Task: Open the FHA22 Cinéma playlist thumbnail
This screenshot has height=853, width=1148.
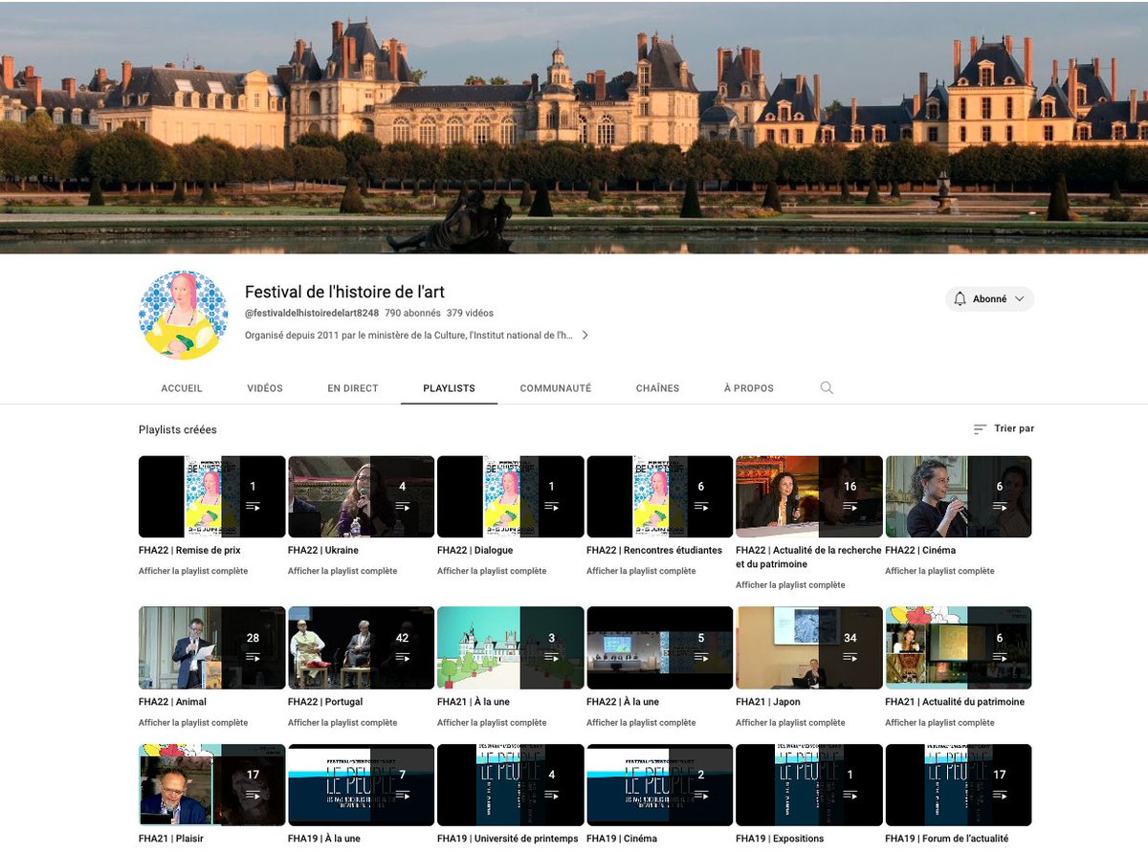Action: (959, 496)
